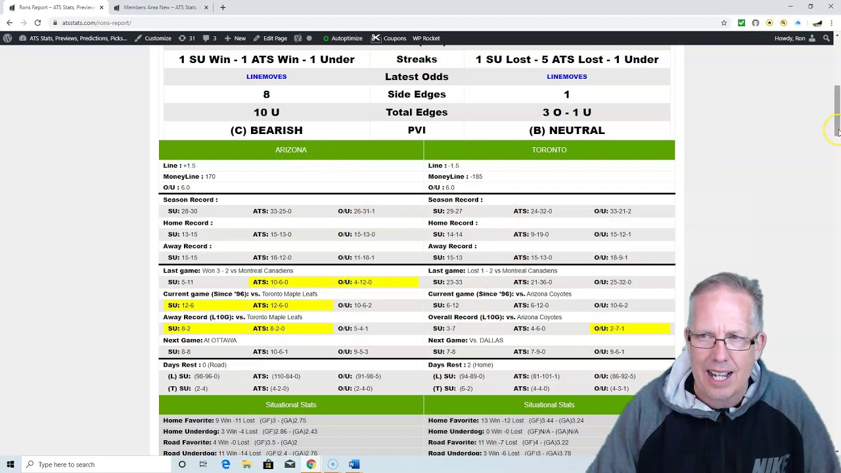Click Arizona's highlighted SU: 12-6 cell
The image size is (841, 473).
[x=207, y=305]
